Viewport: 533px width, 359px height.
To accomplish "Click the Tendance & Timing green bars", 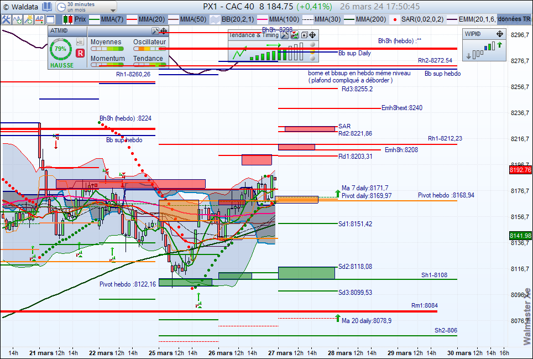I will [x=276, y=51].
